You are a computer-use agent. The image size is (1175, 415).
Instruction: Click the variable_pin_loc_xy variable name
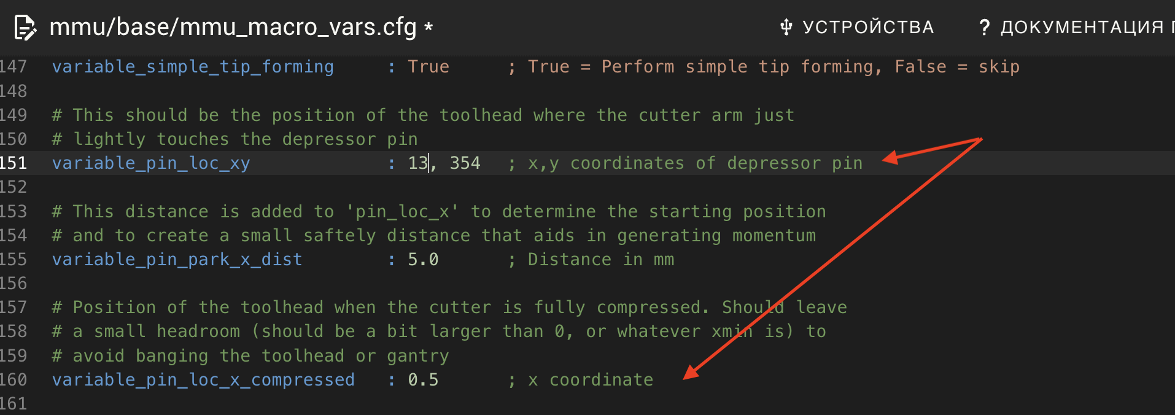click(x=151, y=163)
